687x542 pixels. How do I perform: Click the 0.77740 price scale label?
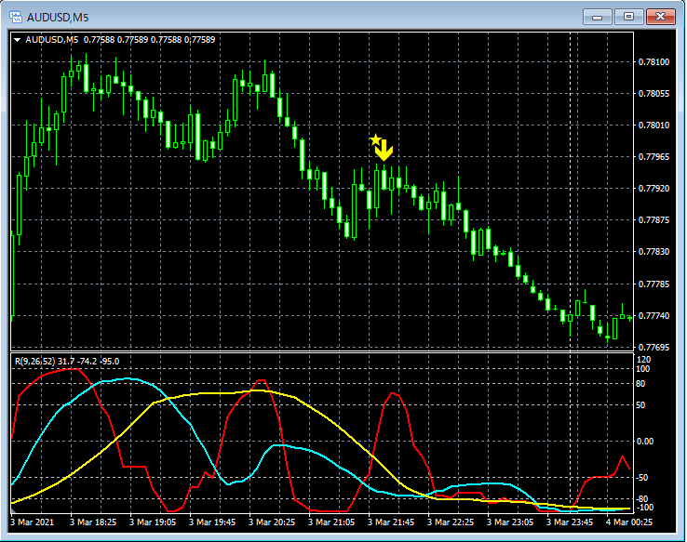[655, 316]
